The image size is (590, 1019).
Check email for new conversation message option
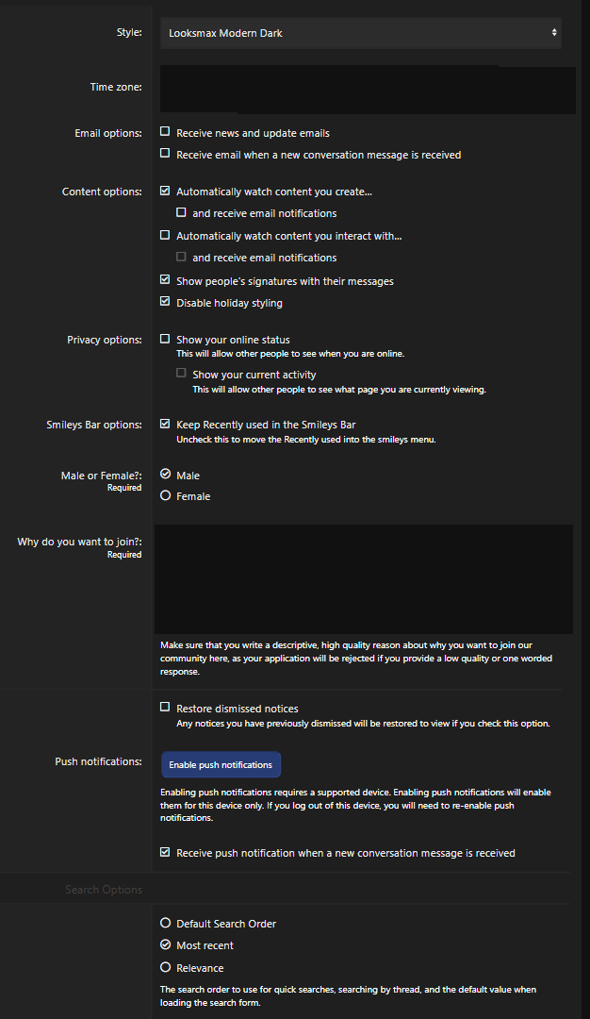[x=166, y=154]
